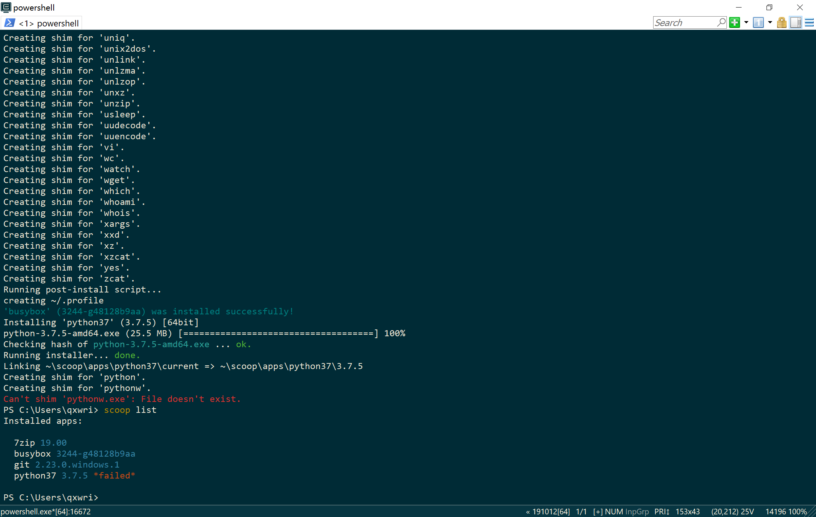Expand the « chevron in the status bar
This screenshot has width=816, height=517.
pyautogui.click(x=527, y=511)
